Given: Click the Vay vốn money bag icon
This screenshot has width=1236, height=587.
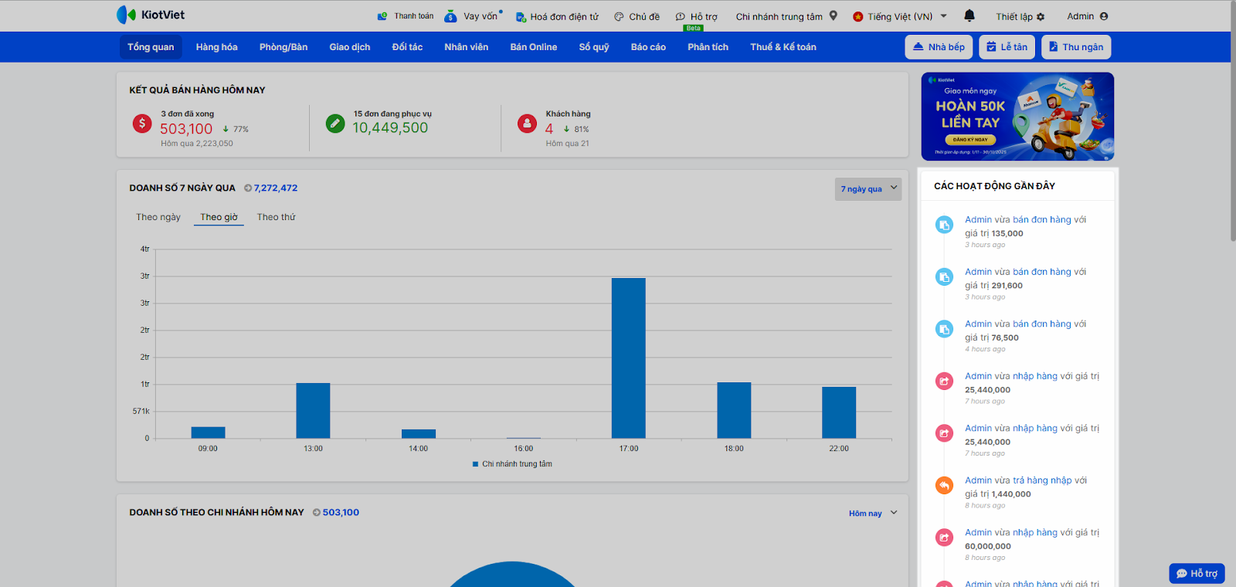Looking at the screenshot, I should tap(450, 16).
